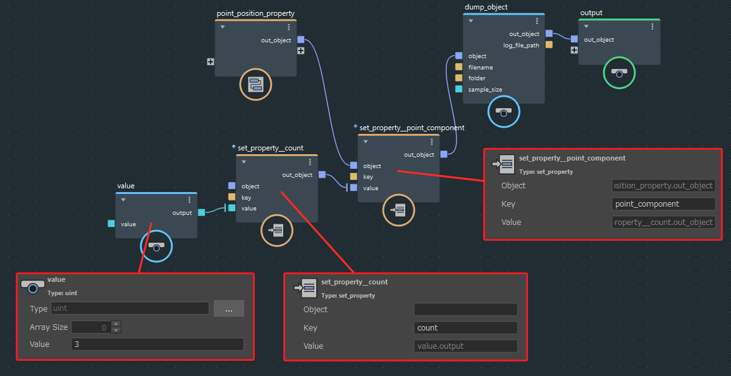Collapse the value node using its arrow
The image size is (731, 376).
(x=123, y=200)
